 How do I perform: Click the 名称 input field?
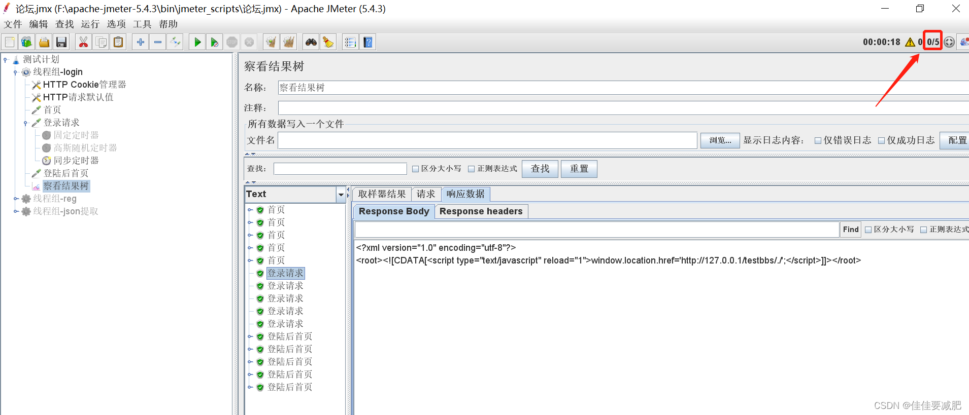click(623, 88)
